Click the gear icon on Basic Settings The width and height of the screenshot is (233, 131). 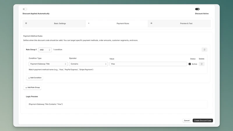(x=26, y=23)
